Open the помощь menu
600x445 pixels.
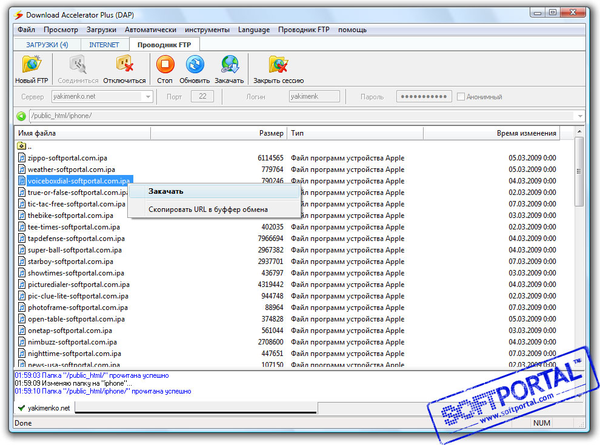(x=352, y=30)
